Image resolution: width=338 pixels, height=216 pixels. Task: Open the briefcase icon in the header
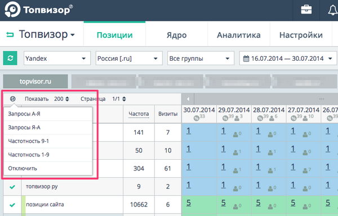(x=306, y=10)
